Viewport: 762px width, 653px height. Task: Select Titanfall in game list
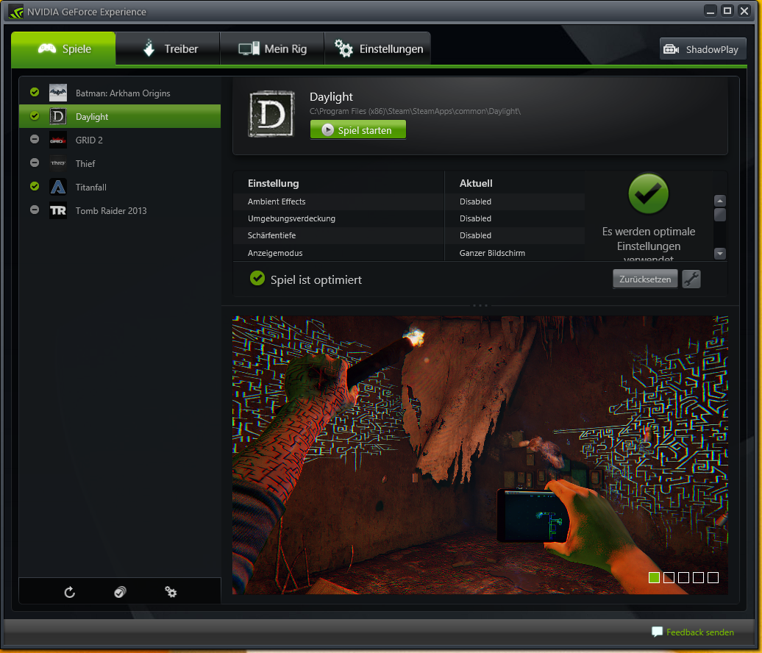[120, 187]
